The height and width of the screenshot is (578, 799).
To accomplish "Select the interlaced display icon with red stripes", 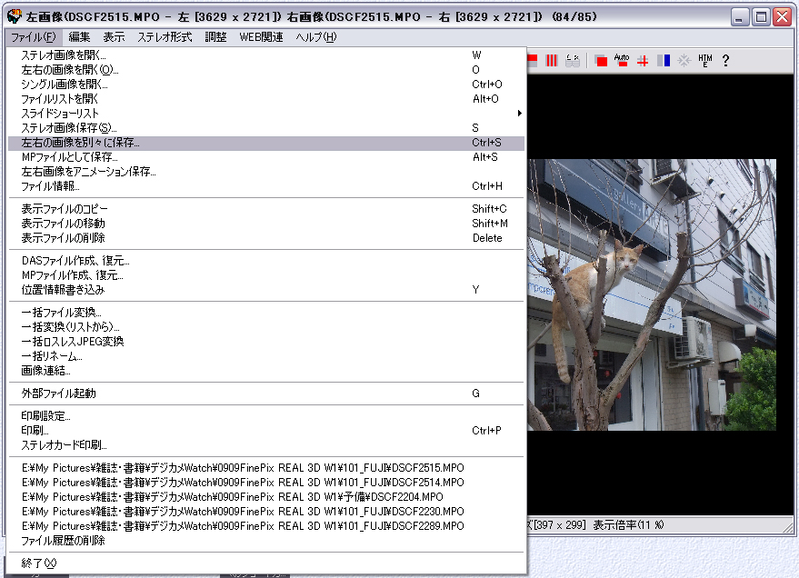I will point(551,59).
